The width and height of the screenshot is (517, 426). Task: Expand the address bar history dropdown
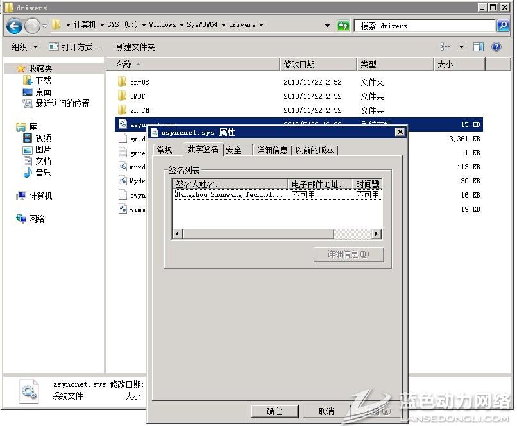pos(328,26)
